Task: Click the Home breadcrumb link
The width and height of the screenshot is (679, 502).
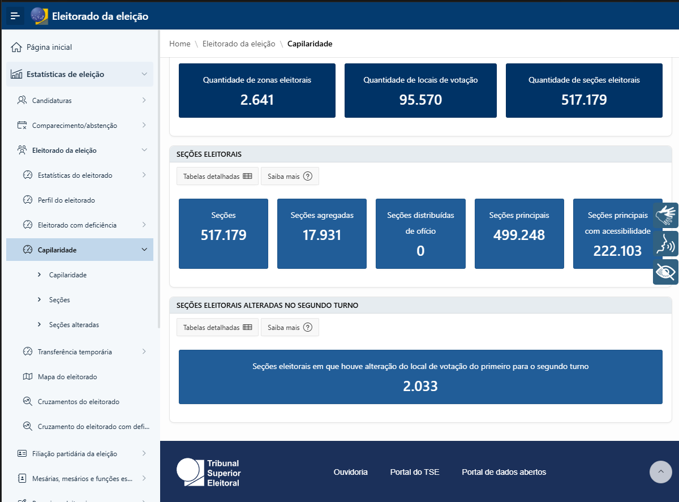Action: point(180,44)
